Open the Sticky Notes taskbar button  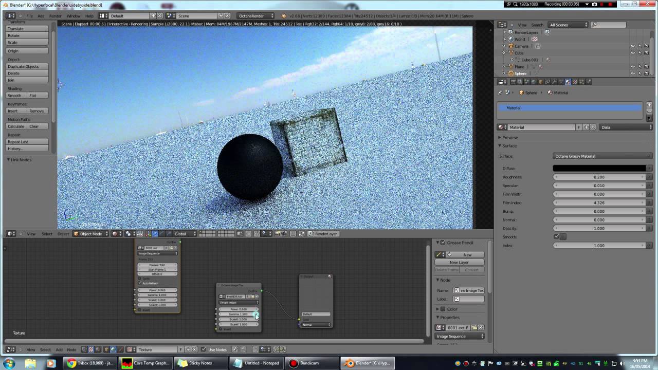click(202, 363)
